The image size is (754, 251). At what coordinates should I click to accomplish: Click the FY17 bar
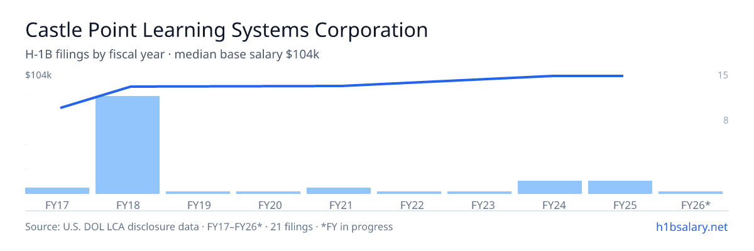click(x=57, y=191)
